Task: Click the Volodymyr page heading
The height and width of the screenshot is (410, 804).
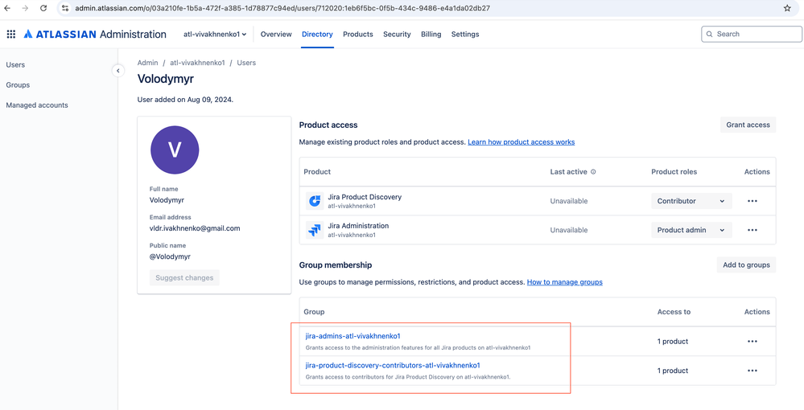Action: [x=166, y=79]
